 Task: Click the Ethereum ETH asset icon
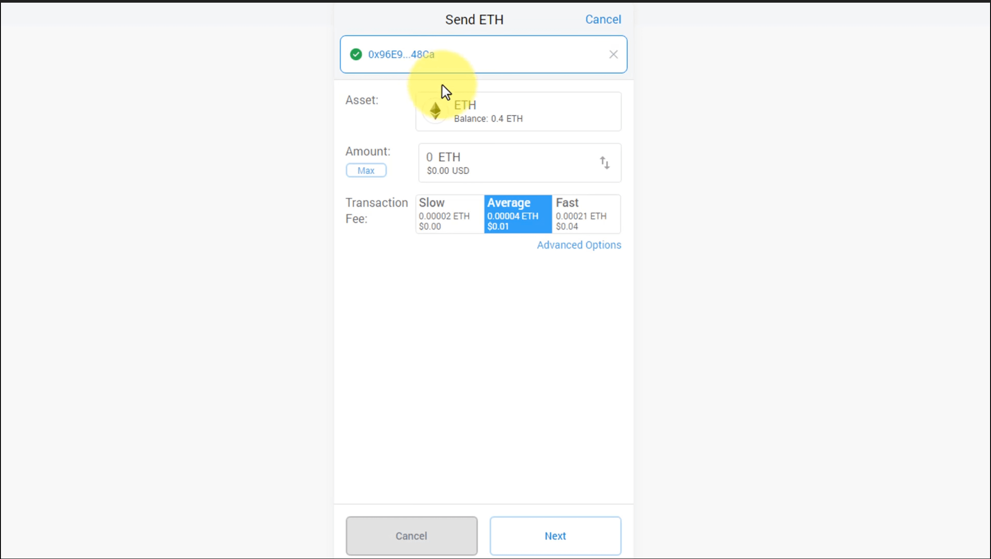click(435, 110)
